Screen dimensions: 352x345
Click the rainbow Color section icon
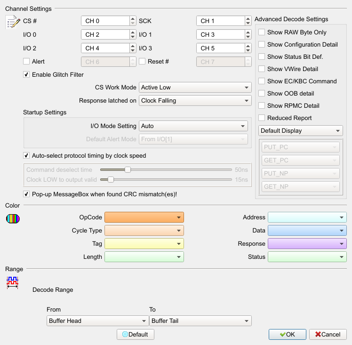click(x=13, y=219)
